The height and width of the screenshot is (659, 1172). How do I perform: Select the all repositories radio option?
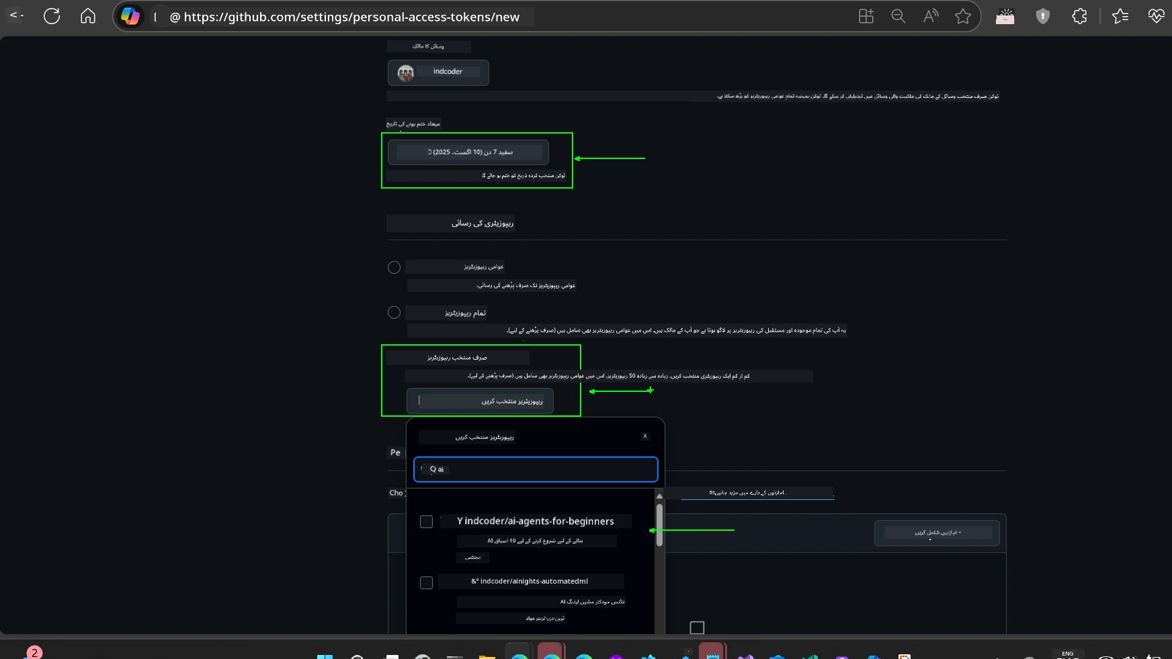click(394, 312)
